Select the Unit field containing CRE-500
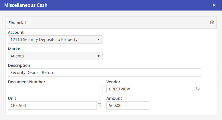 click(x=52, y=105)
